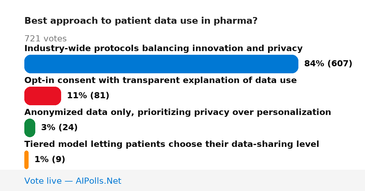Open the Vote live — AIPolls.Net link
Image resolution: width=365 pixels, height=191 pixels.
pos(73,181)
